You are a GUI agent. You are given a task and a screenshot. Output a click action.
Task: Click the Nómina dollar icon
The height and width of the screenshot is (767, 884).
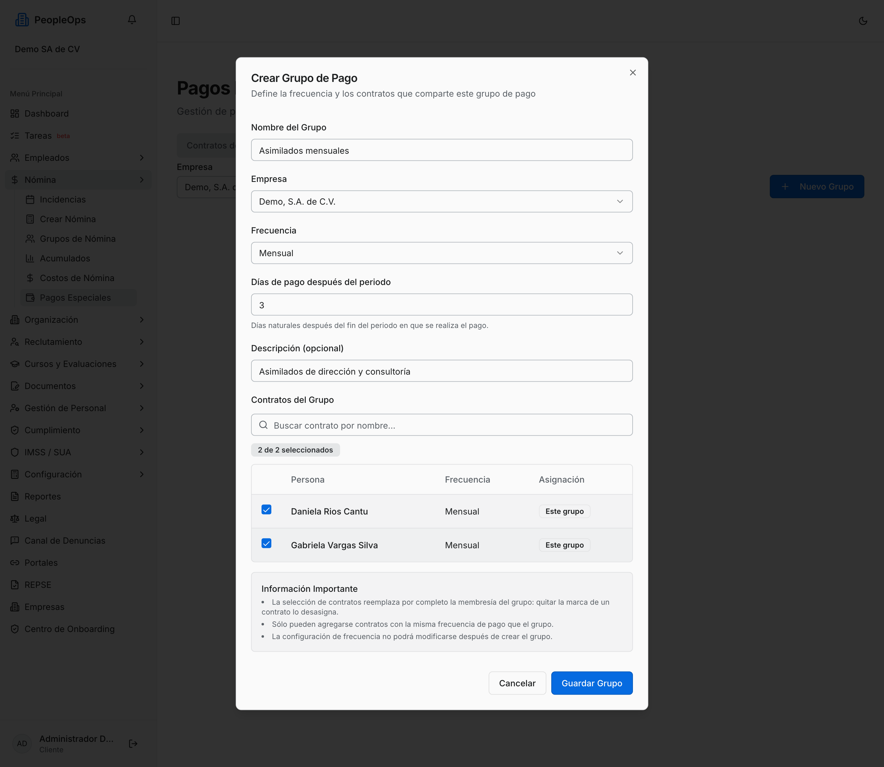(15, 180)
